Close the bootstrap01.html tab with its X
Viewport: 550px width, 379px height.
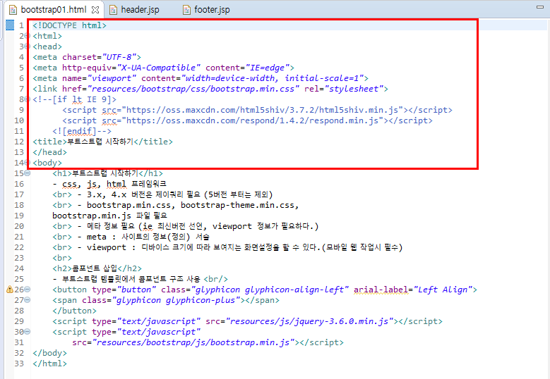coord(95,10)
